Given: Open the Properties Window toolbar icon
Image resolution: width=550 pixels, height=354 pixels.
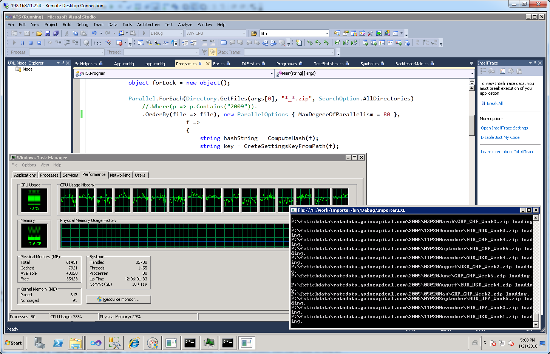Looking at the screenshot, I should 346,33.
